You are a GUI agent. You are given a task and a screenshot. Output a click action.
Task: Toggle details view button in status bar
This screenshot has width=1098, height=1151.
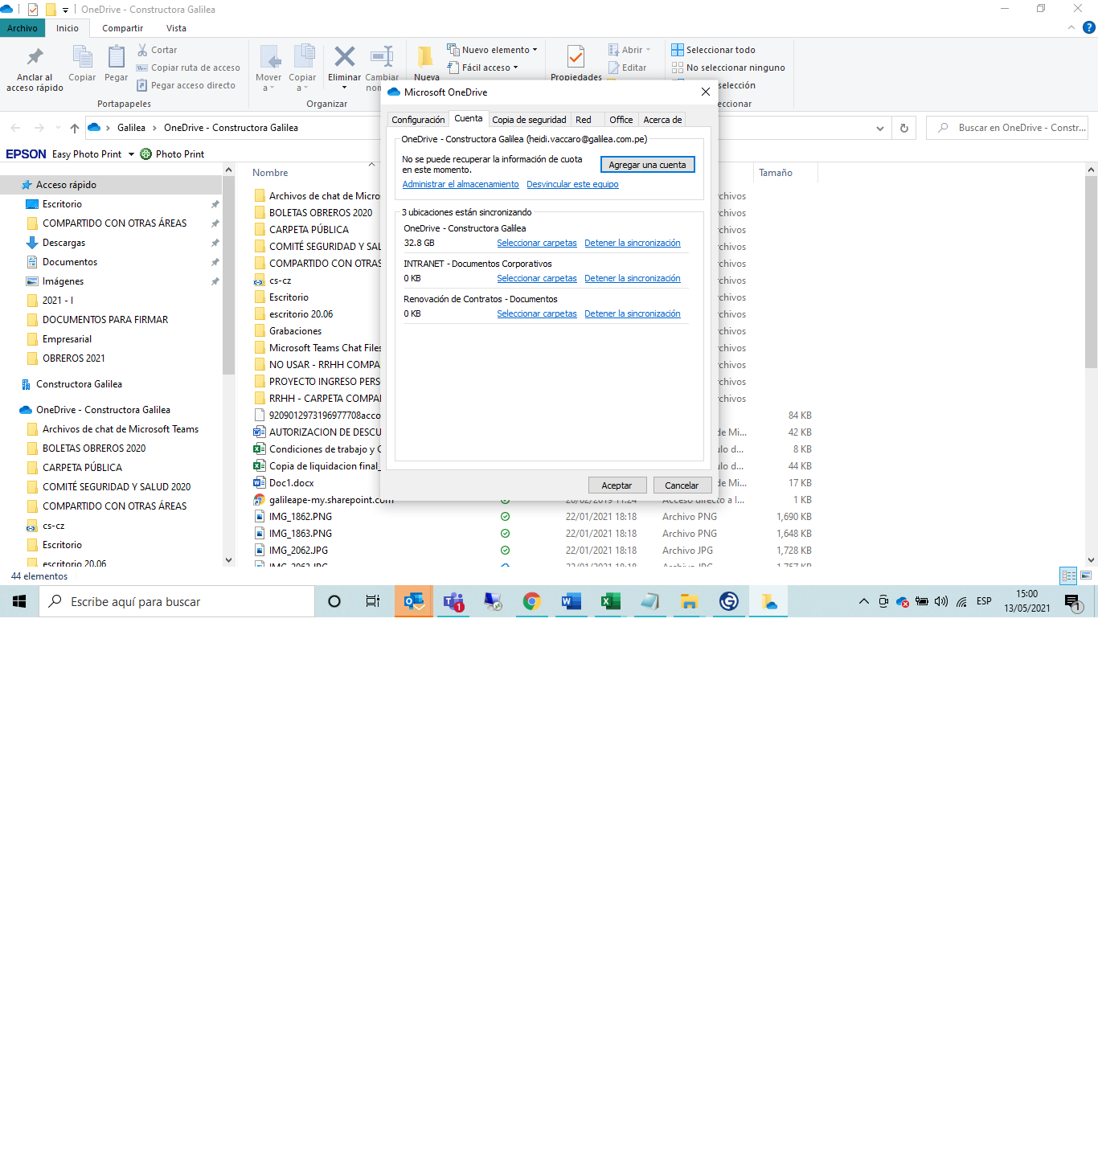(1068, 575)
